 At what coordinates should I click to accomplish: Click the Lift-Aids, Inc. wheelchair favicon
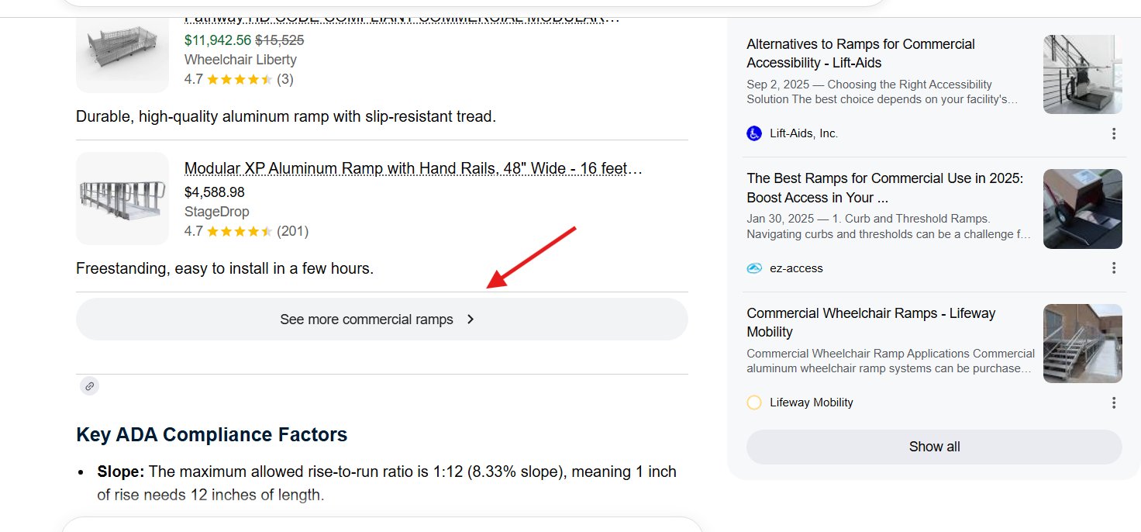[754, 133]
